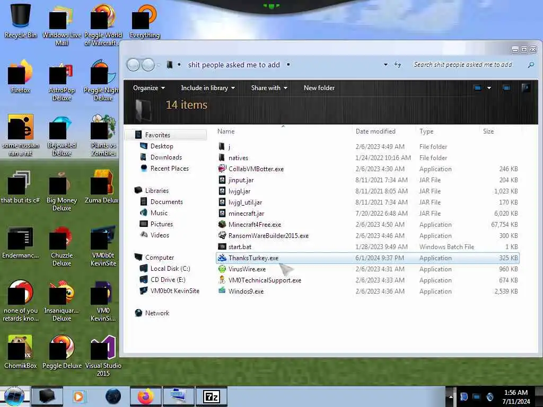Select Desktop in navigation pane

[x=161, y=146]
